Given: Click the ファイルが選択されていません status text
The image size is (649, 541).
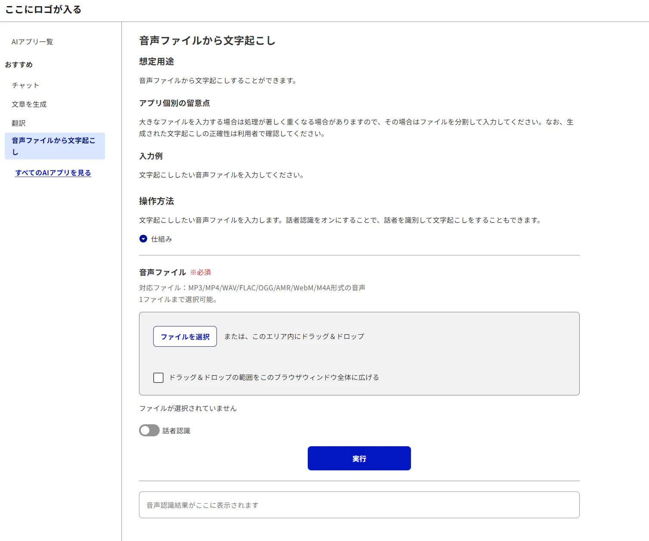Looking at the screenshot, I should coord(188,408).
